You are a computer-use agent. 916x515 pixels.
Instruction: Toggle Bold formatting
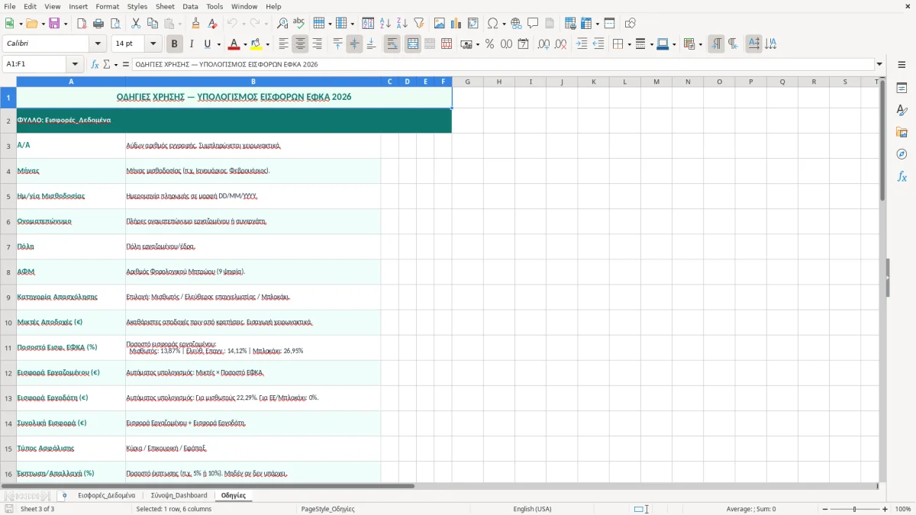point(174,44)
